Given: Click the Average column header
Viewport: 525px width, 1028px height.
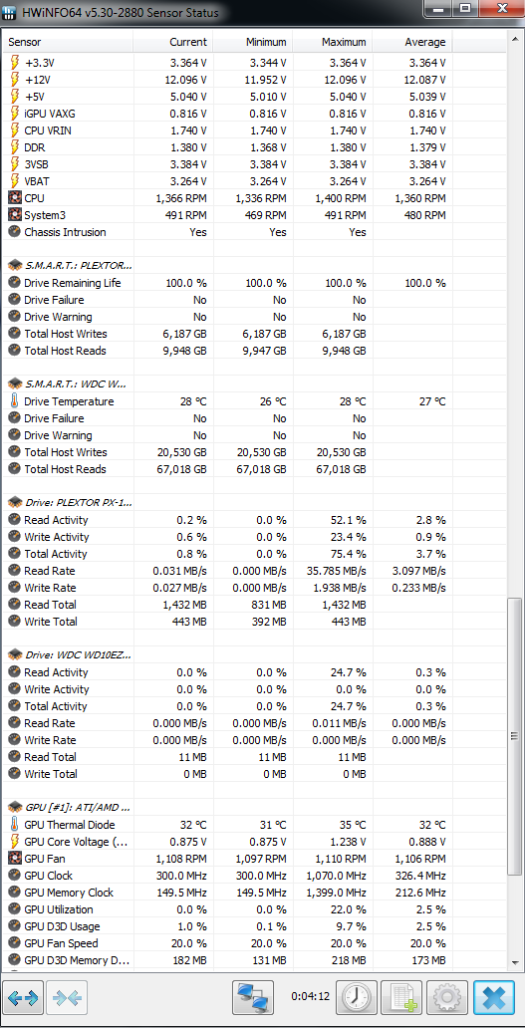Looking at the screenshot, I should point(412,42).
